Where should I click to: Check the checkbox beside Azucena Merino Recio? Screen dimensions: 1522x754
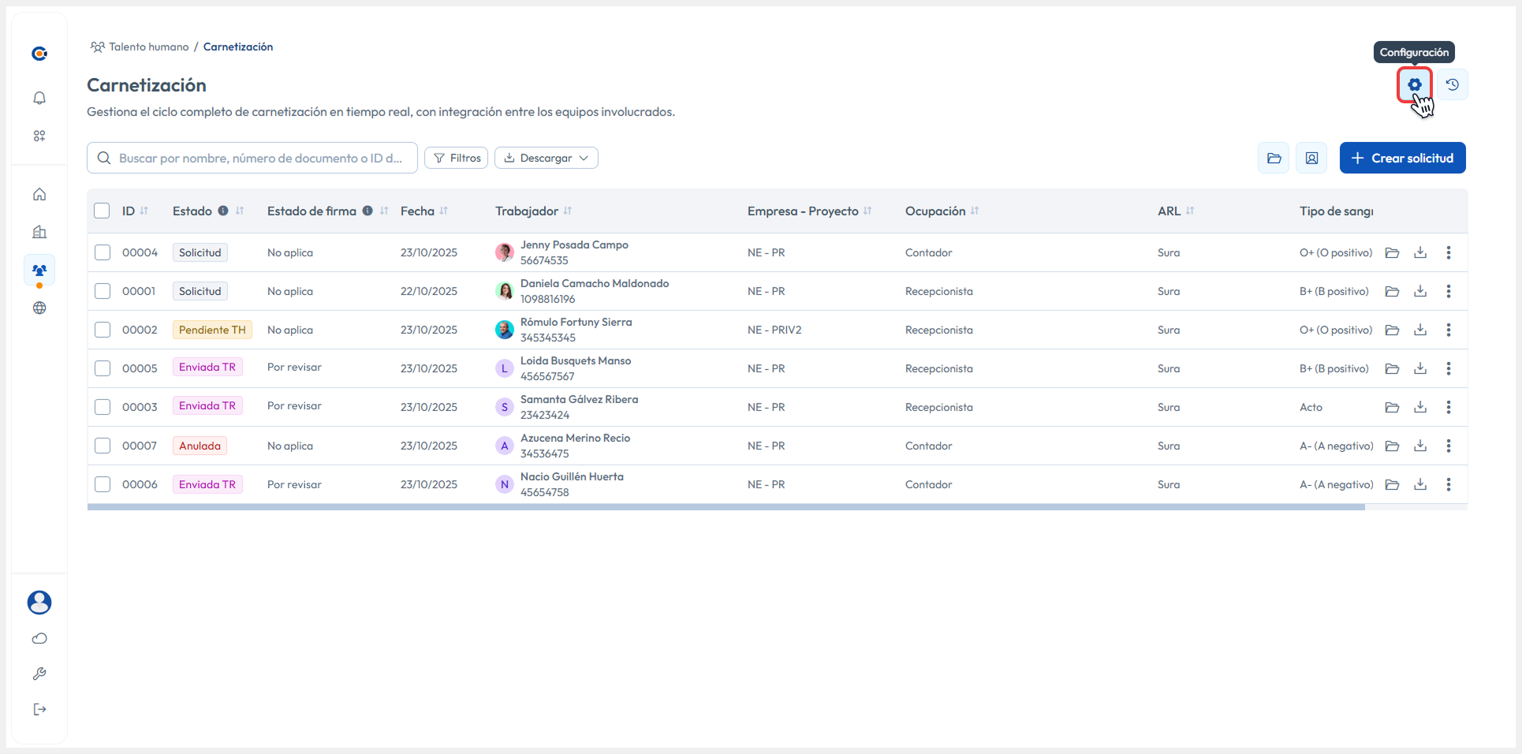click(103, 446)
